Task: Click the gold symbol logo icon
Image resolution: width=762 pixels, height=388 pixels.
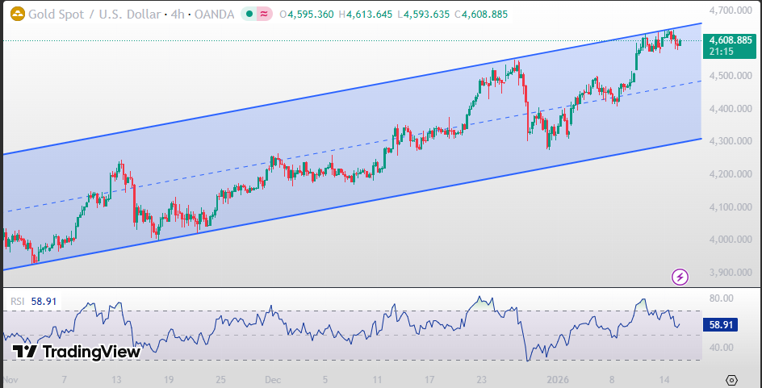Action: [14, 15]
